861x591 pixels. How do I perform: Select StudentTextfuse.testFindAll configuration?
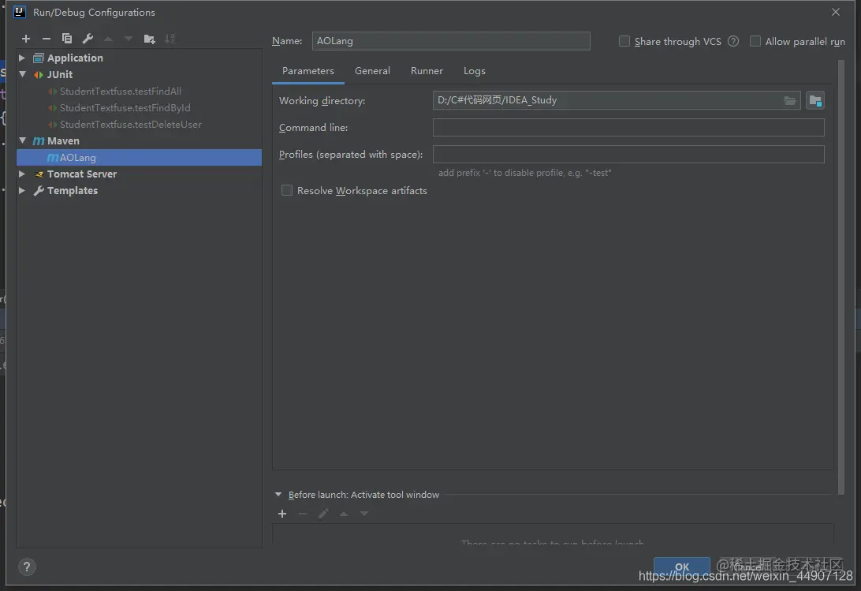coord(121,92)
